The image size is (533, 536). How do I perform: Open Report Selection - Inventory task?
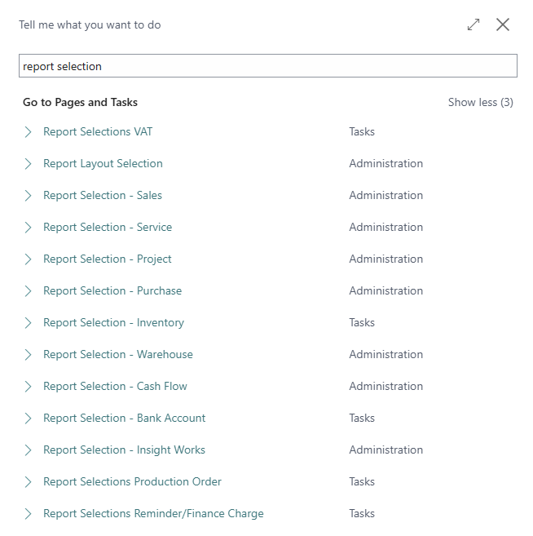(x=113, y=323)
